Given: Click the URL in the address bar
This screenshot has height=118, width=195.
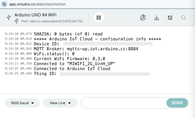Looking at the screenshot, I should point(37,4).
